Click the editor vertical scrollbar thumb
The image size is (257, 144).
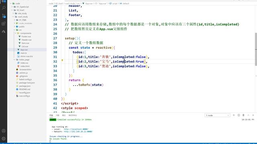click(256, 49)
